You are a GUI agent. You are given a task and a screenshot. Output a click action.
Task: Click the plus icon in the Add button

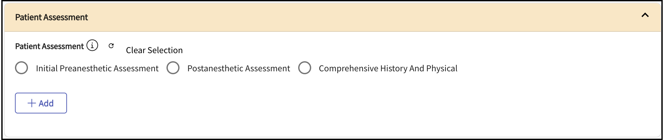point(32,103)
